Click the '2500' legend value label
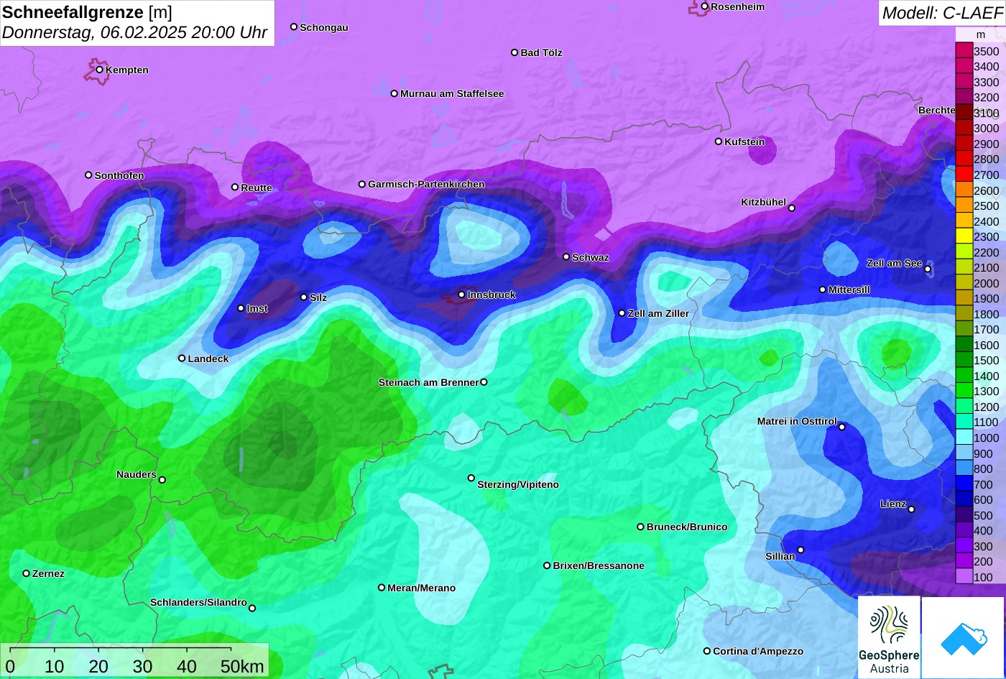1006x679 pixels. [x=987, y=205]
